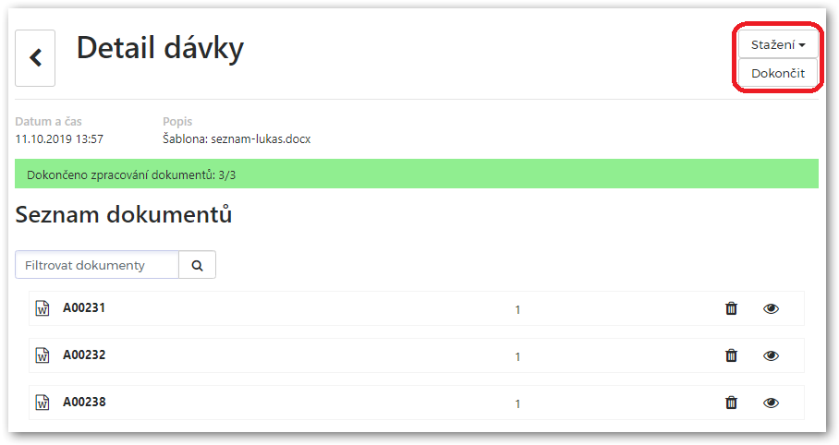Preview document A00231 with eye icon
Screen dimensions: 839x445
[771, 308]
